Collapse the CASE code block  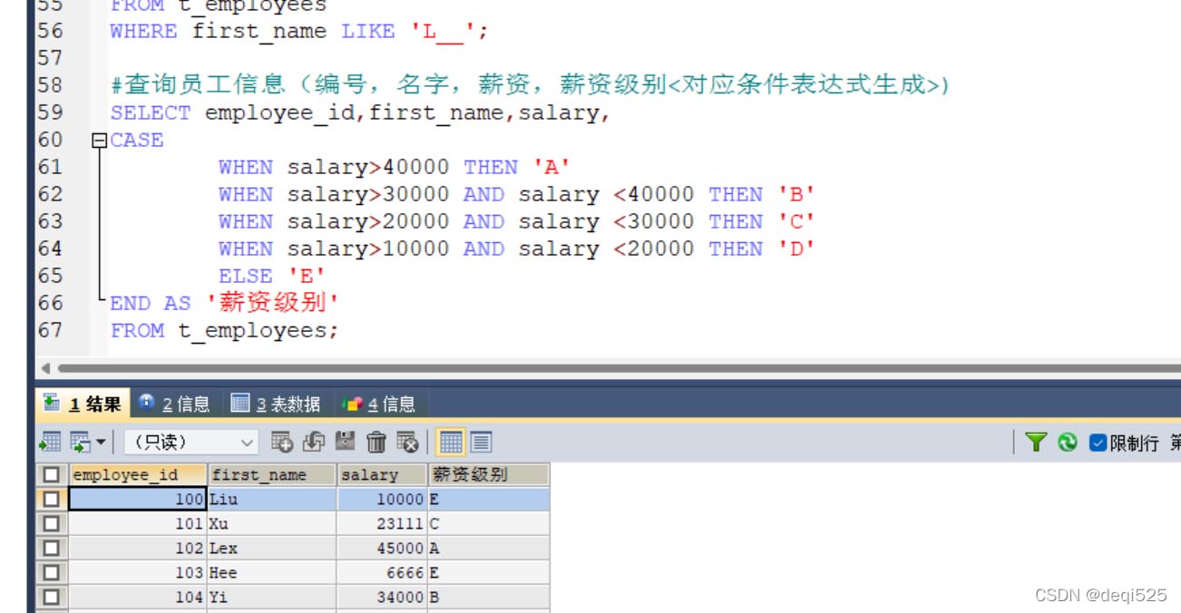[x=99, y=141]
